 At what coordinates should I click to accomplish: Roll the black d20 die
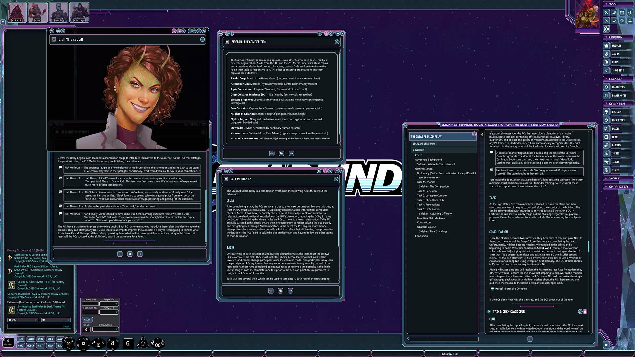point(68,344)
